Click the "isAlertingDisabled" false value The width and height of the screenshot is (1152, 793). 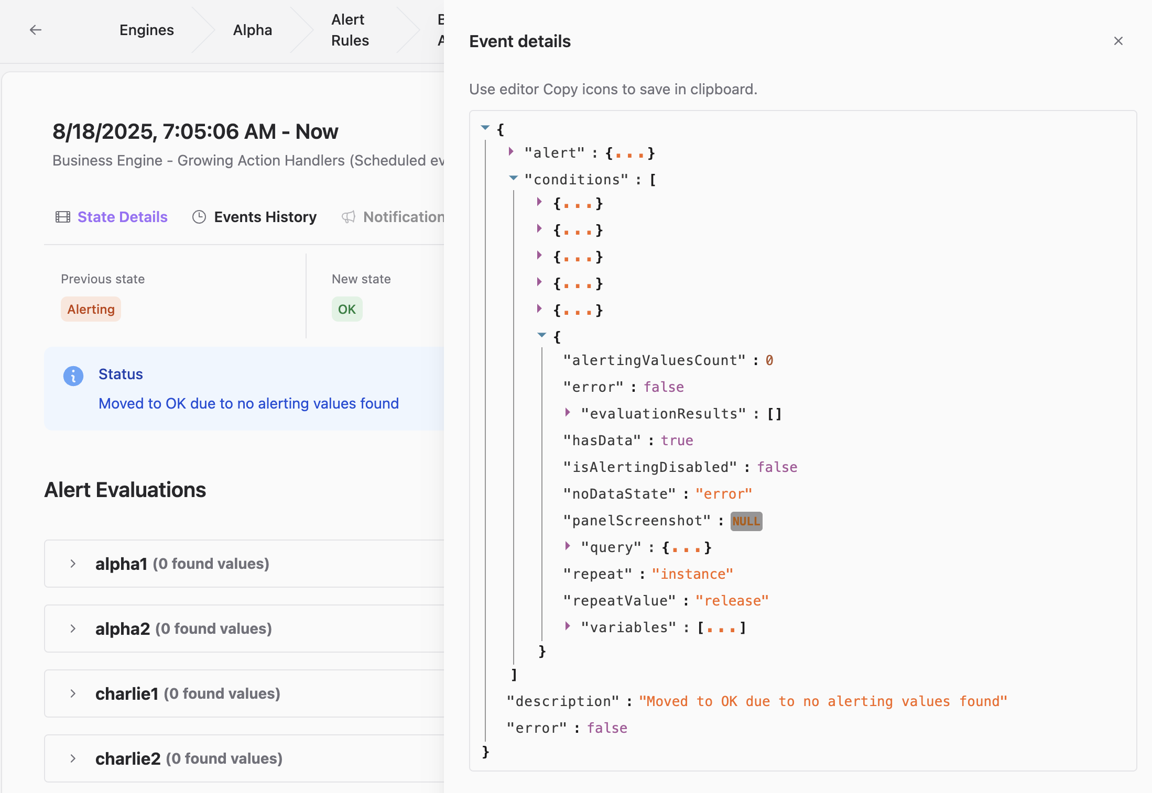pyautogui.click(x=777, y=467)
